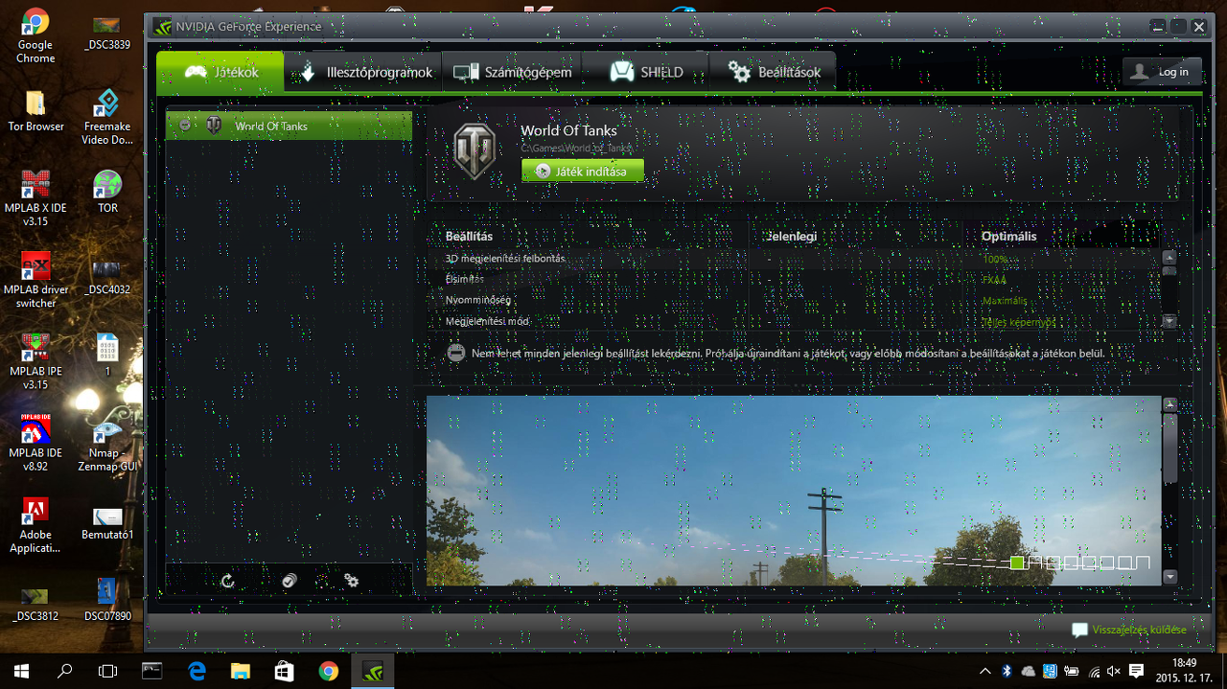Image resolution: width=1227 pixels, height=689 pixels.
Task: Open the file named 1 on desktop
Action: pos(107,355)
